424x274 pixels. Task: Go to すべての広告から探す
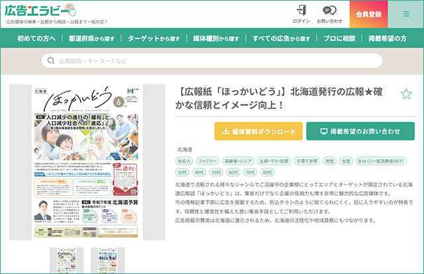coord(282,38)
